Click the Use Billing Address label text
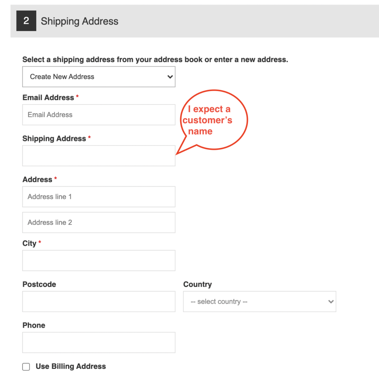The height and width of the screenshot is (387, 379). [x=71, y=366]
